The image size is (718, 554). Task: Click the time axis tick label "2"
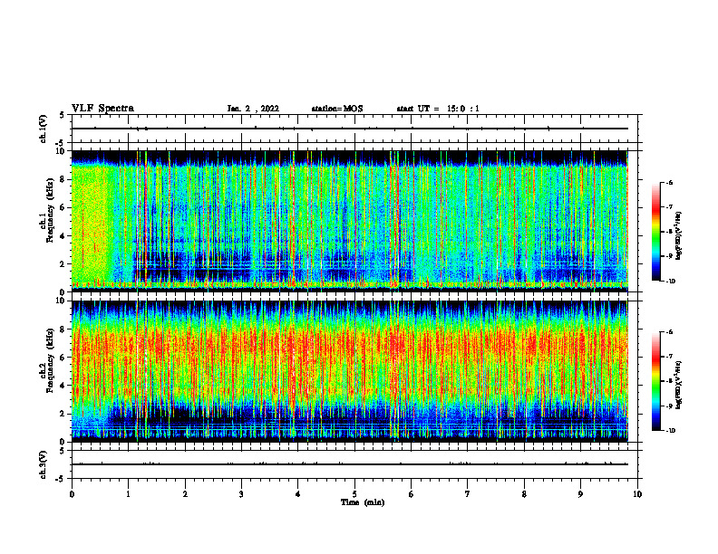185,494
